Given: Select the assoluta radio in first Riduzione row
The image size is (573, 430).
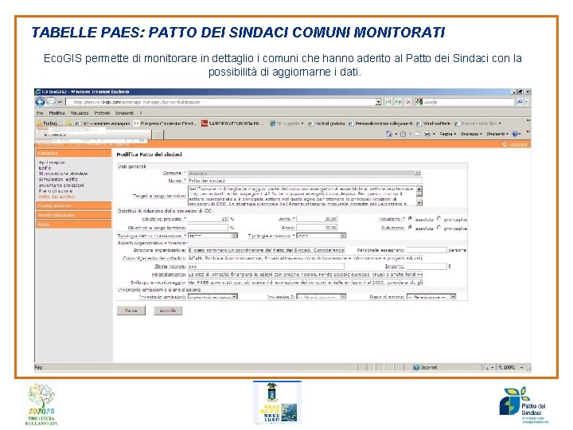Looking at the screenshot, I should coord(410,218).
